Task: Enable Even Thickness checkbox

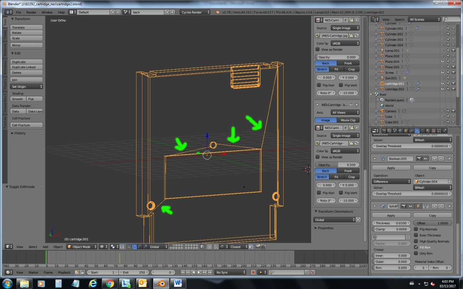Action: click(x=416, y=235)
